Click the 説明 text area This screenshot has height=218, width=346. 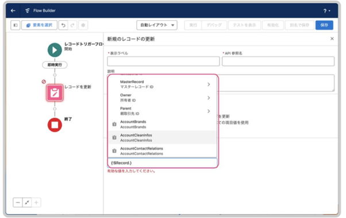pos(276,83)
